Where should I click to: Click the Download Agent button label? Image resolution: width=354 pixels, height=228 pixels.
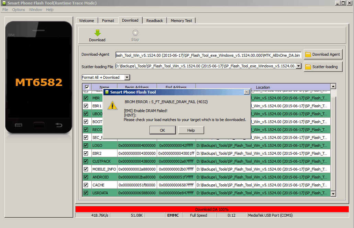point(326,54)
